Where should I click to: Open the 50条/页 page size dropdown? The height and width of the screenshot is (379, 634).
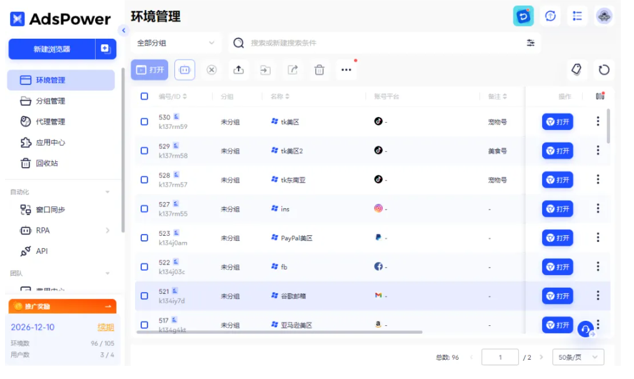point(578,358)
